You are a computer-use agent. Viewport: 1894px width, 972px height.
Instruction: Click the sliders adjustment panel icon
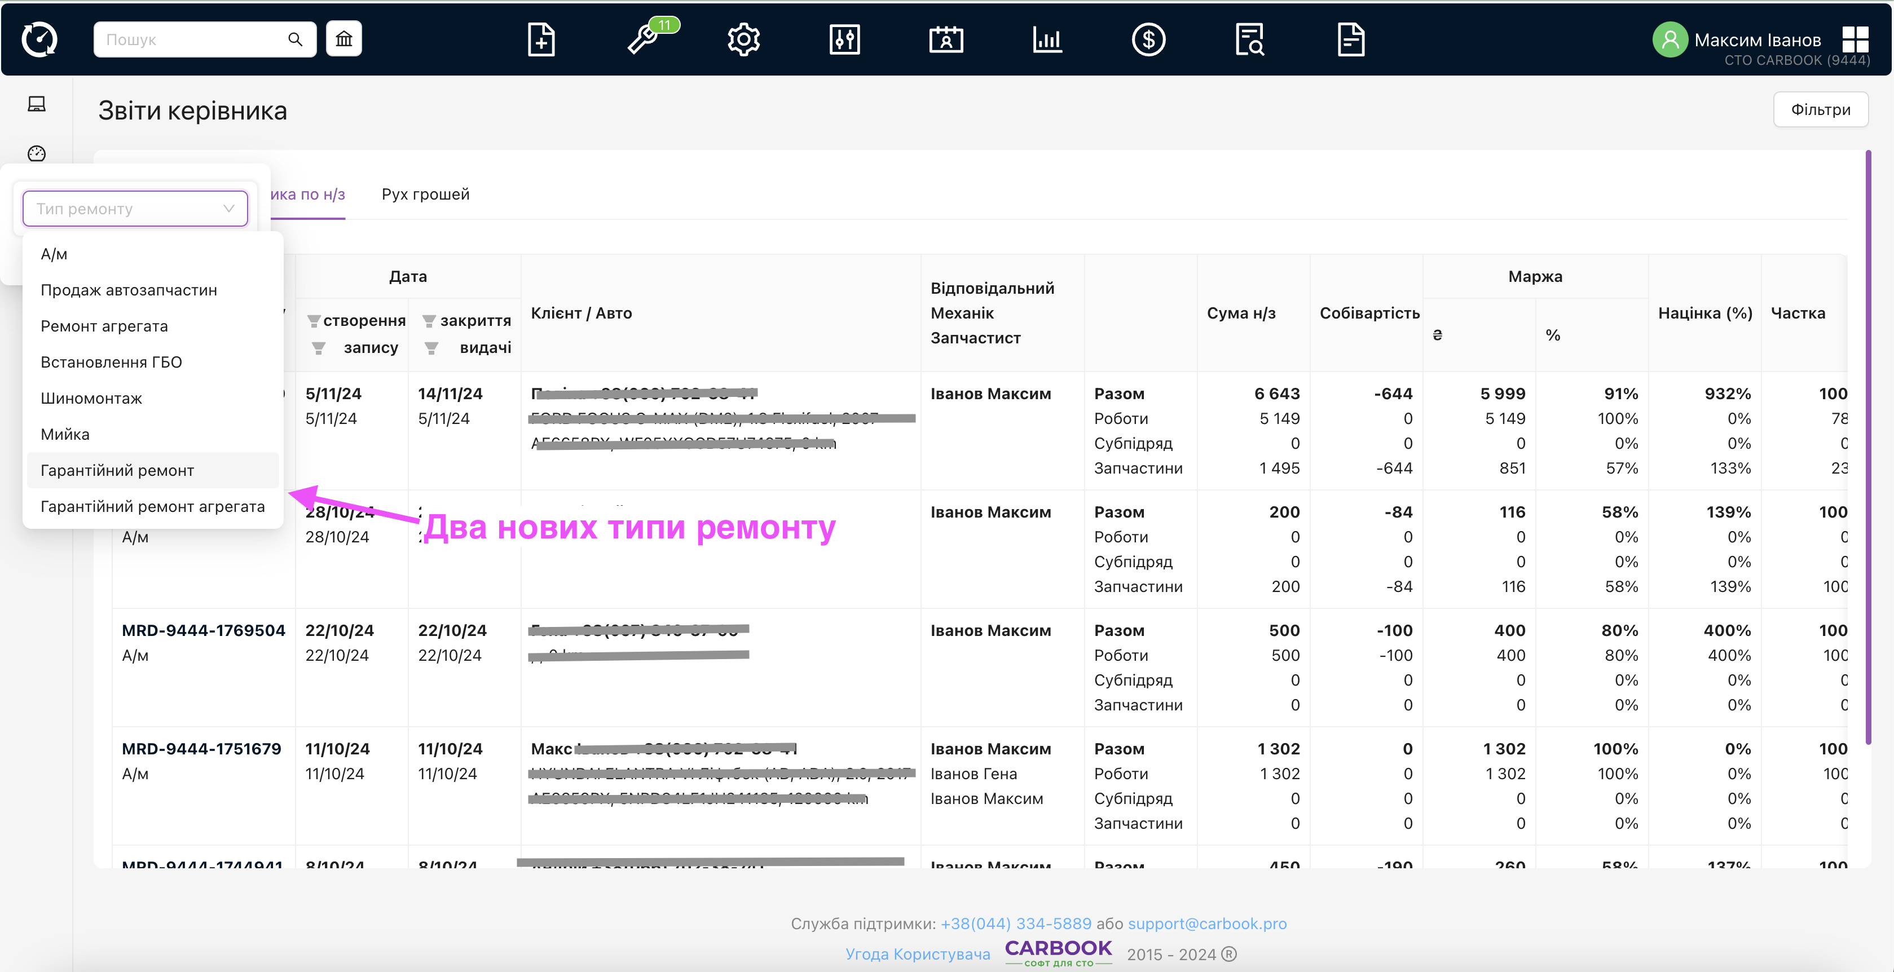[845, 39]
